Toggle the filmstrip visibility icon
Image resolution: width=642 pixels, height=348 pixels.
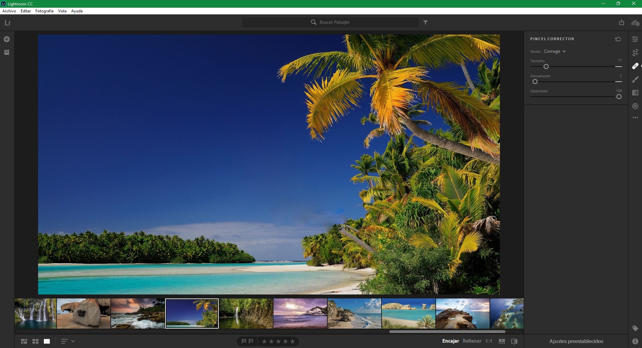[502, 341]
